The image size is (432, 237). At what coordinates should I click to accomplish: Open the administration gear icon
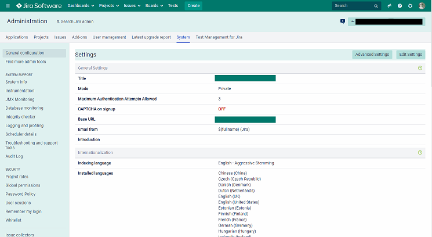pyautogui.click(x=410, y=6)
